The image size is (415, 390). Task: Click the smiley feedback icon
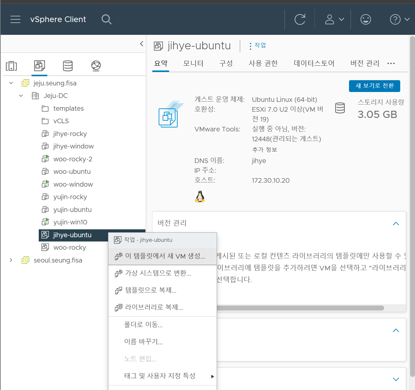tap(365, 19)
